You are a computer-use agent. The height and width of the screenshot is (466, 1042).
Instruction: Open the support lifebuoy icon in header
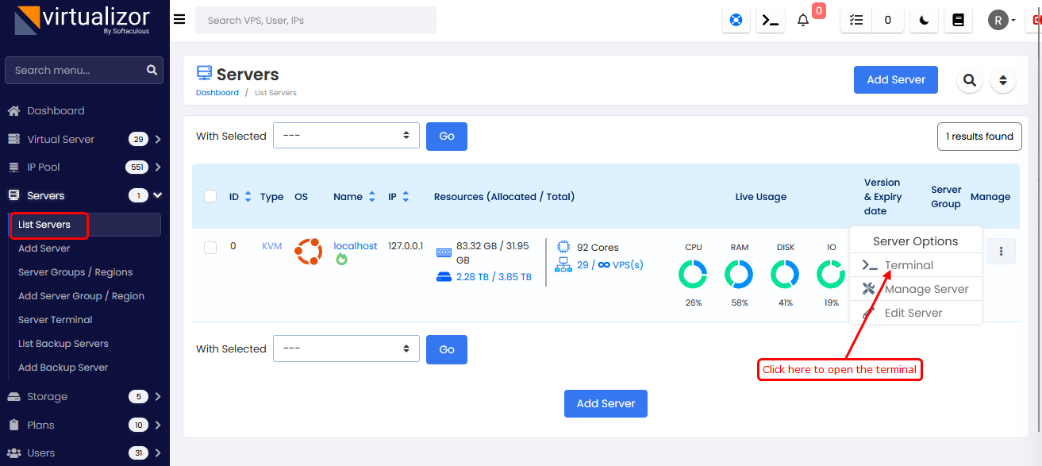[x=736, y=21]
